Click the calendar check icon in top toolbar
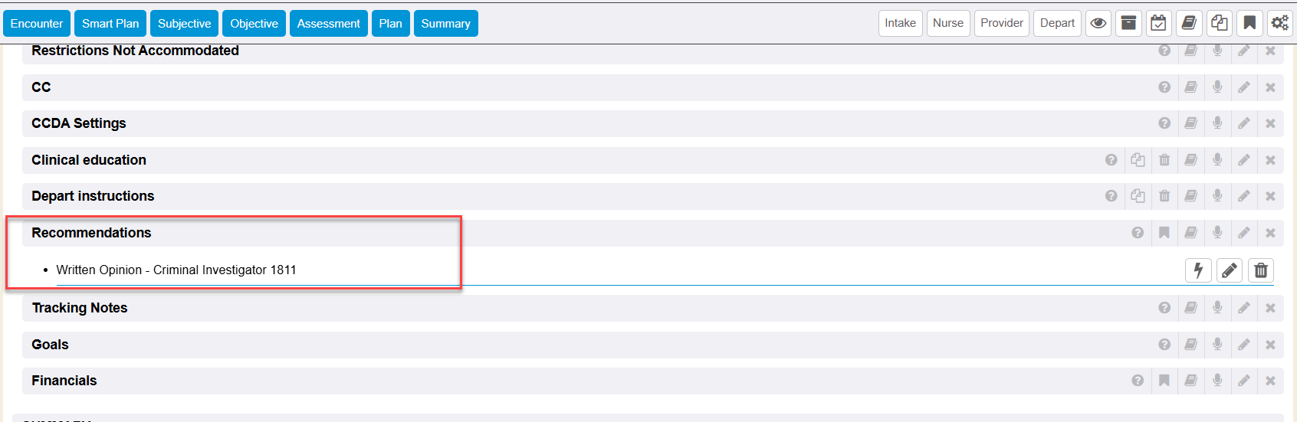 click(1158, 23)
